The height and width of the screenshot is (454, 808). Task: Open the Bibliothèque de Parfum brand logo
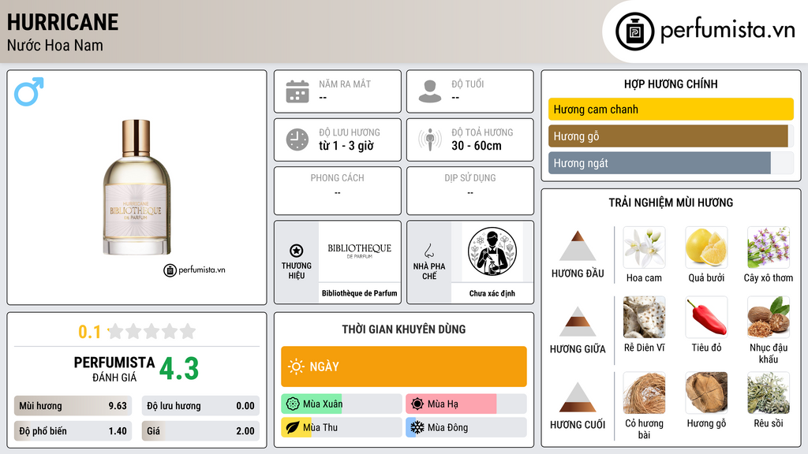click(x=360, y=251)
